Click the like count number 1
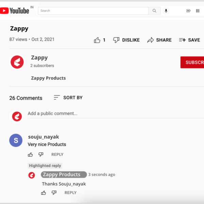Viewport: 204px width, 204px height. click(104, 40)
